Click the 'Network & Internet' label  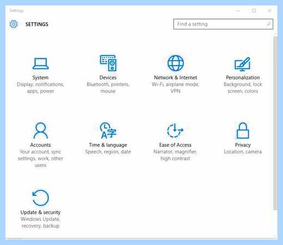click(x=175, y=78)
